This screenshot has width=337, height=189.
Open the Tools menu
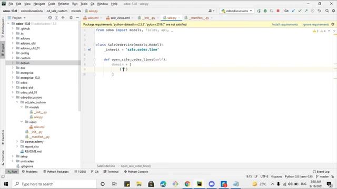84,4
